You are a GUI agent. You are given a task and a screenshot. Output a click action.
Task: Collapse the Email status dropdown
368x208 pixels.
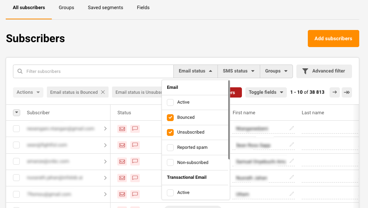(195, 71)
